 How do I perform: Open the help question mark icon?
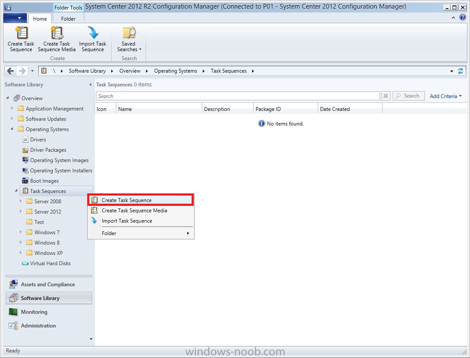[x=463, y=17]
